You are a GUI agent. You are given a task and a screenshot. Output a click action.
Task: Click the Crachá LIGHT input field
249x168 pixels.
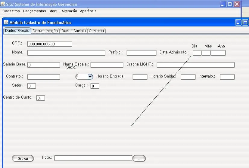(195, 65)
